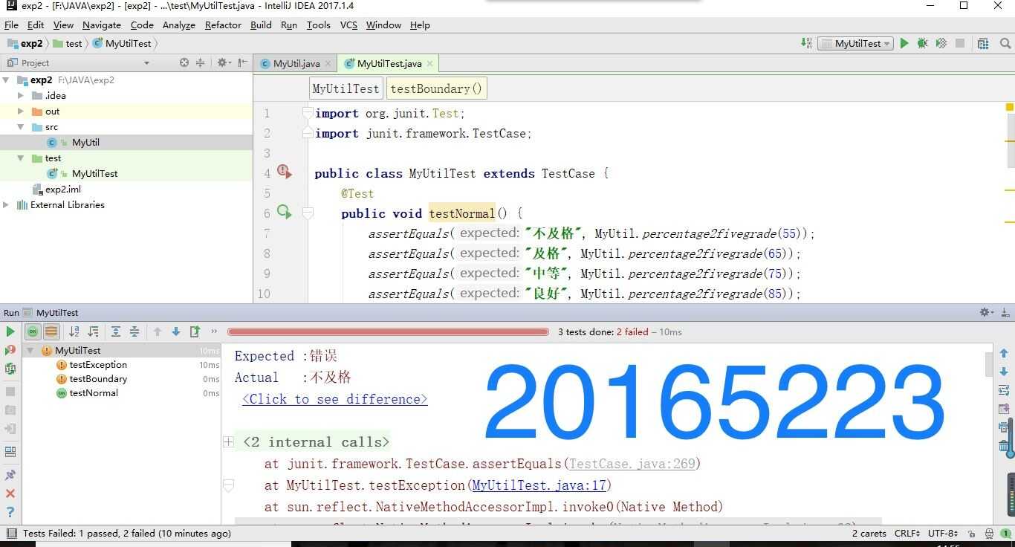Expand the External Libraries tree node
1015x547 pixels.
click(6, 205)
